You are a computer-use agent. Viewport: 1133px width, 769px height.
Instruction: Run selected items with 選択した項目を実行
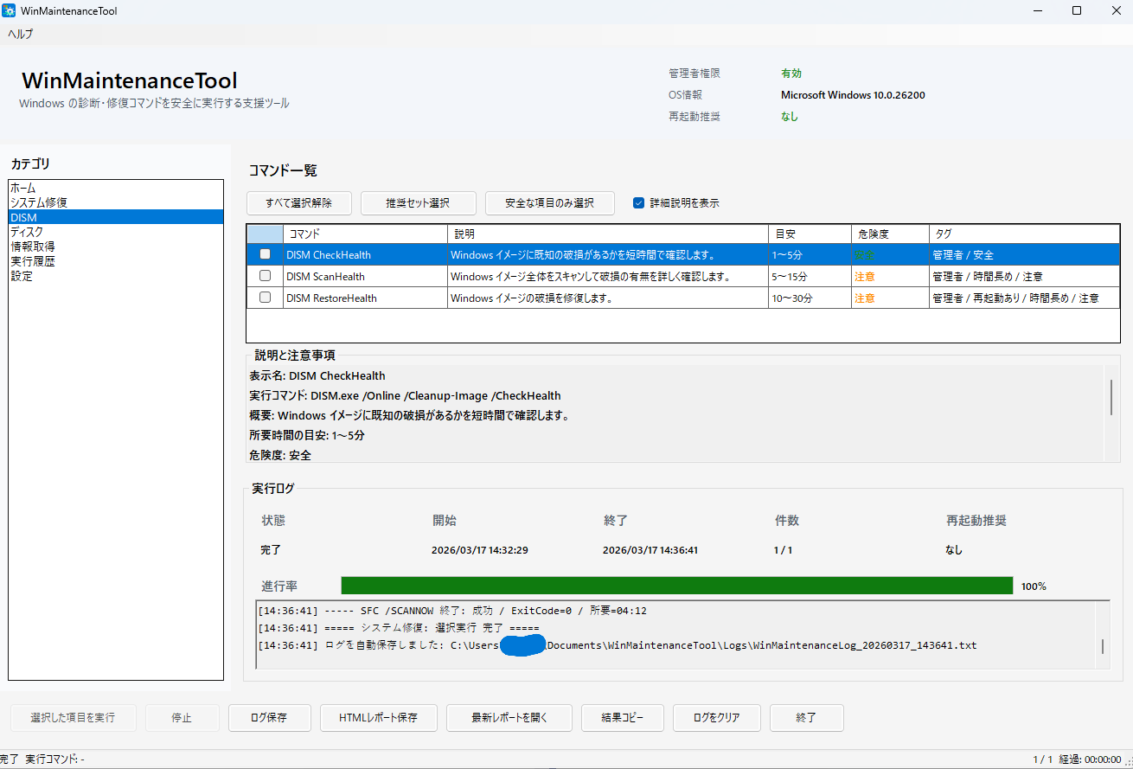click(x=73, y=717)
